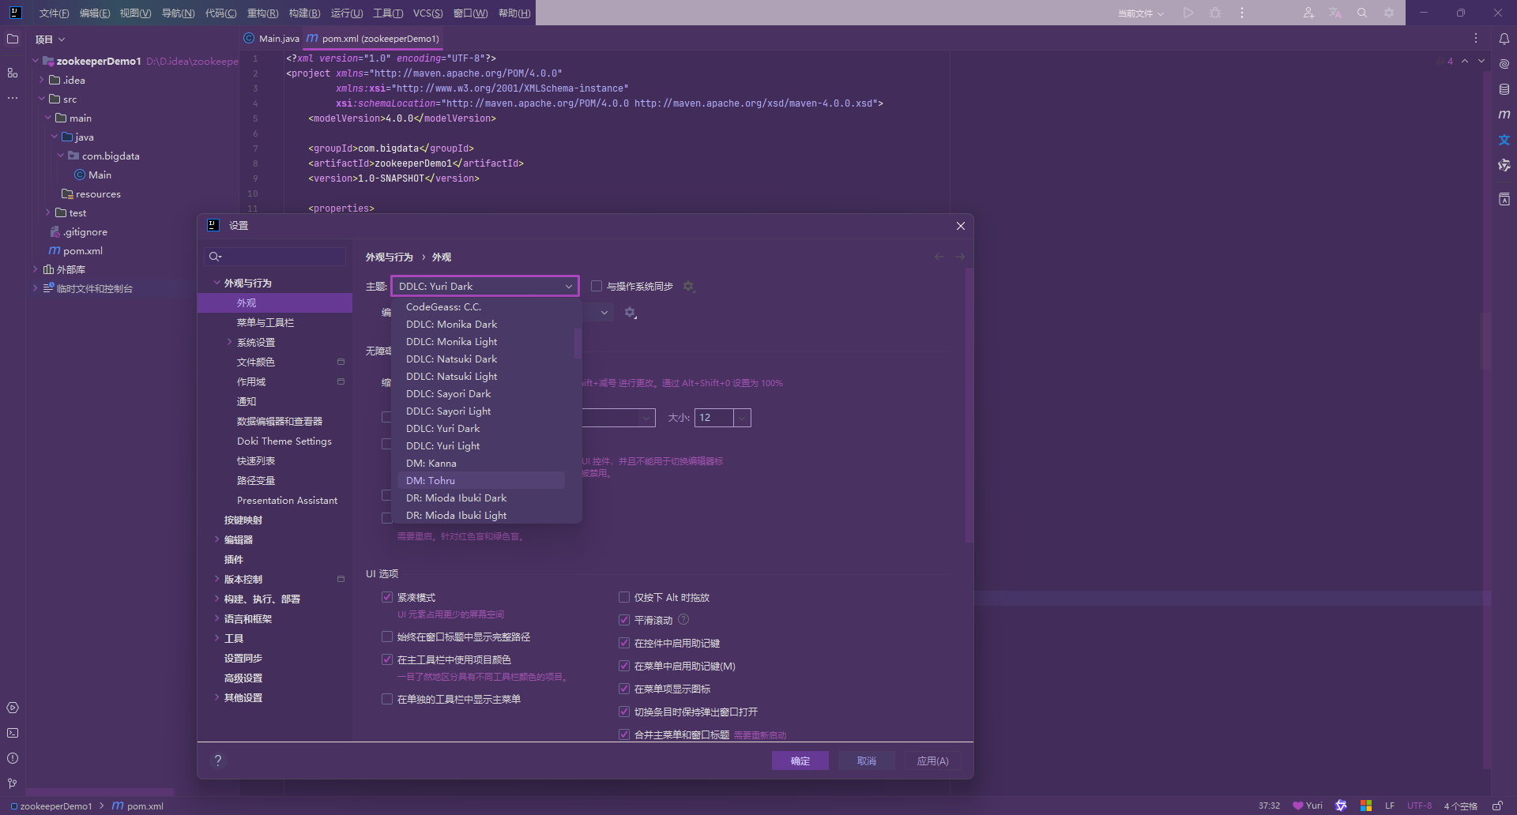
Task: Open the Notifications bell icon
Action: [x=1504, y=39]
